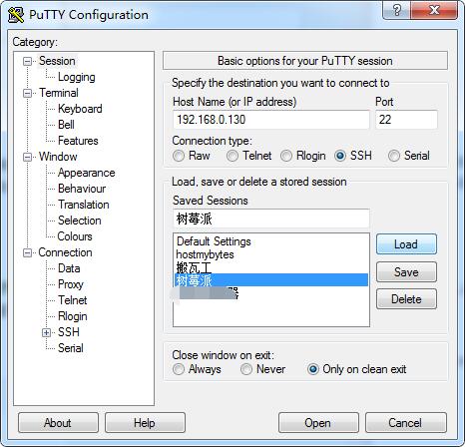The image size is (465, 447).
Task: Open the Logging category
Action: coord(77,77)
